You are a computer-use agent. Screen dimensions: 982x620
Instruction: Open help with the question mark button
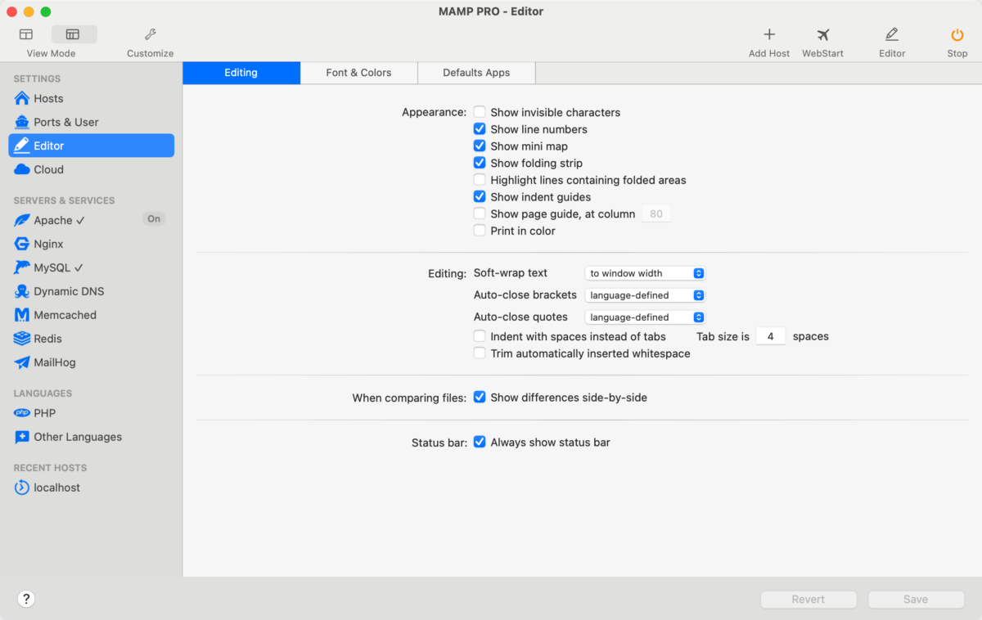[26, 599]
